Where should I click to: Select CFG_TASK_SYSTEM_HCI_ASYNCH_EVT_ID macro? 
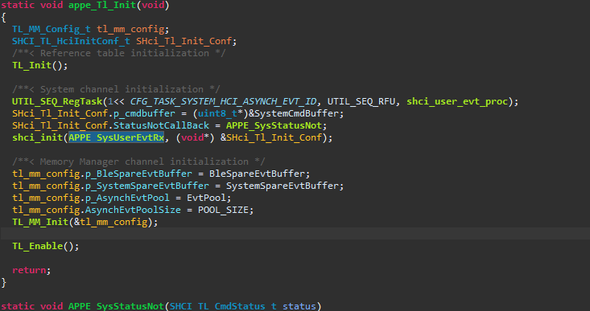[223, 101]
